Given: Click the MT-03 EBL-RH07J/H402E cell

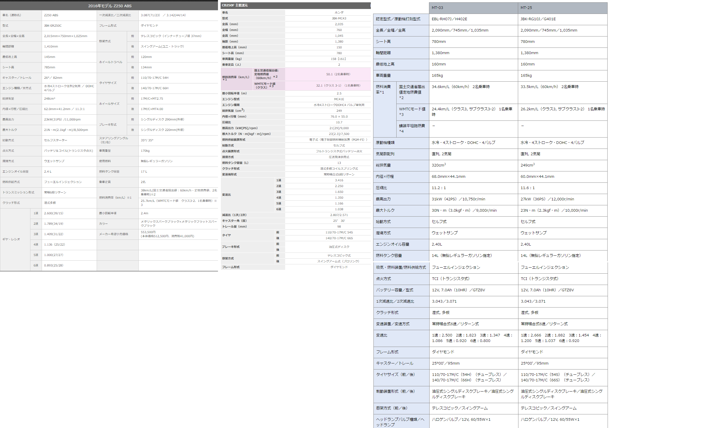Looking at the screenshot, I should 449,19.
